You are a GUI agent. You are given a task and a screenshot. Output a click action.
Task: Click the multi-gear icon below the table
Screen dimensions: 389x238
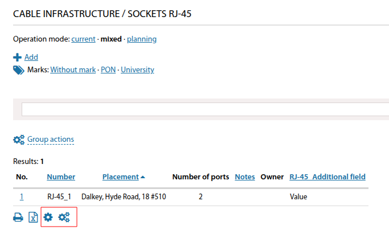(64, 217)
